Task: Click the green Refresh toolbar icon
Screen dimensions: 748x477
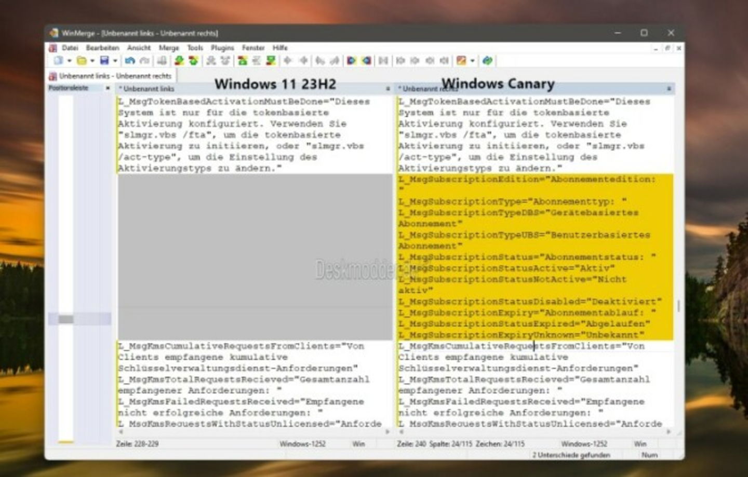Action: [487, 61]
